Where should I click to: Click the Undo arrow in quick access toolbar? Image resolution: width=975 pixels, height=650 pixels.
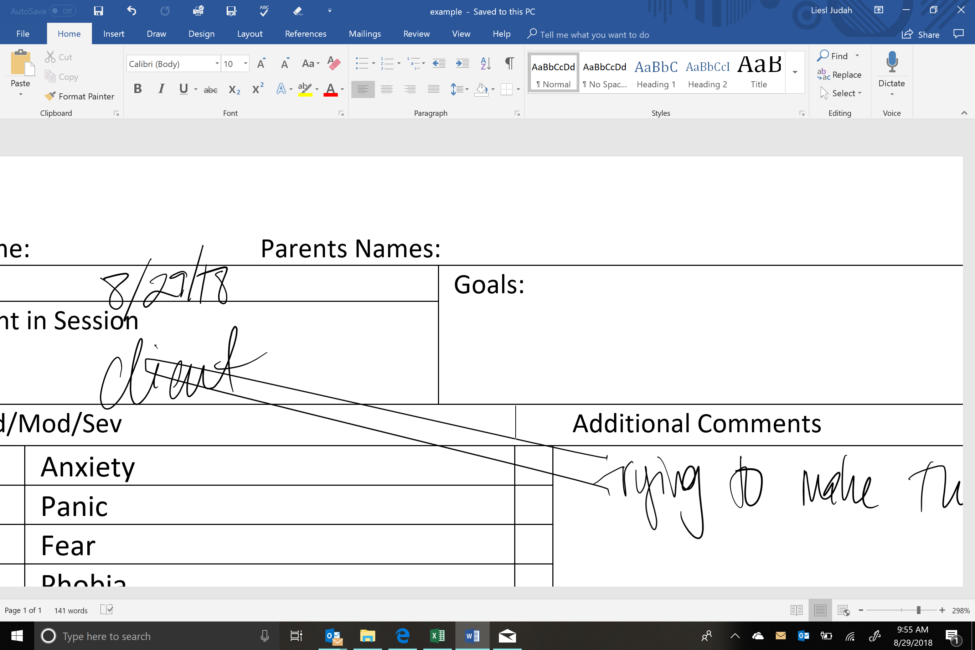pyautogui.click(x=131, y=11)
